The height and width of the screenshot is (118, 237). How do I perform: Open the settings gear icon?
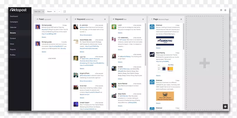tap(225, 10)
